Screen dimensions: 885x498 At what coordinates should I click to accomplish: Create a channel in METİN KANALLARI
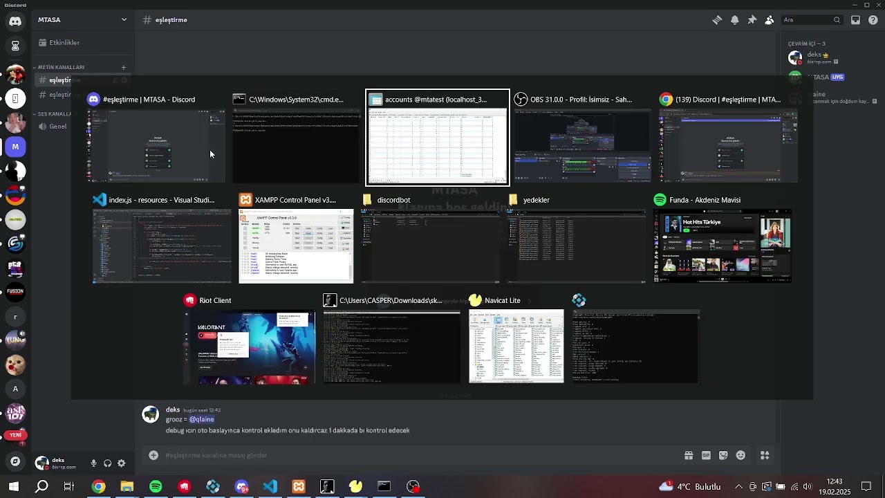124,67
